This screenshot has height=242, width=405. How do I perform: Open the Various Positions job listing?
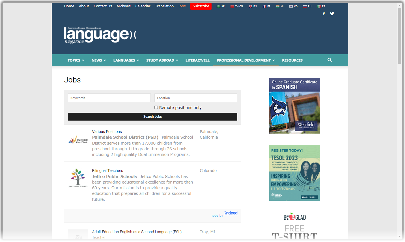click(107, 132)
